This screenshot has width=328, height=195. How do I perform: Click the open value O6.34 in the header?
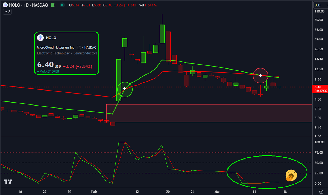[x=74, y=5]
